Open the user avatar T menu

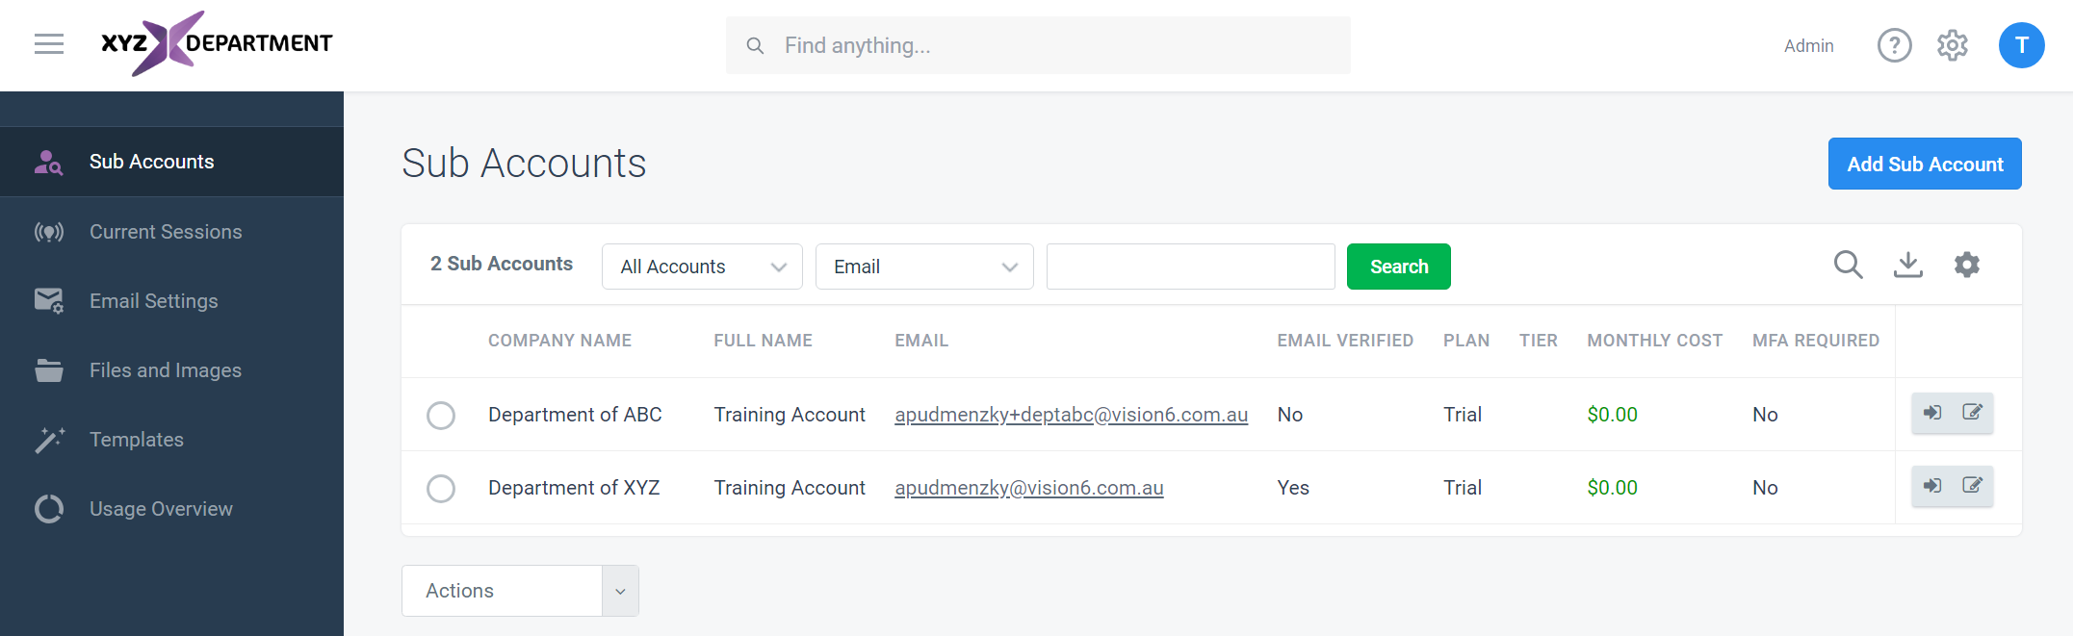(x=2021, y=45)
